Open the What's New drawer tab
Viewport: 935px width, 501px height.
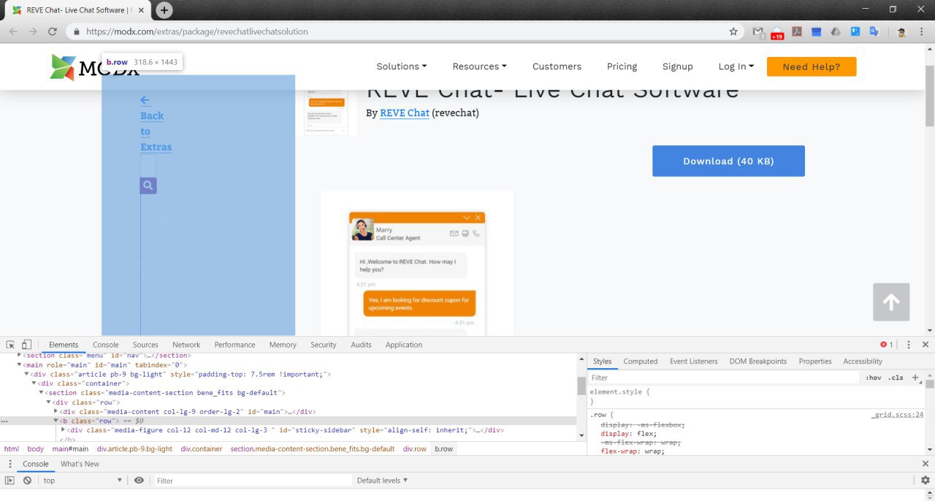[x=80, y=464]
